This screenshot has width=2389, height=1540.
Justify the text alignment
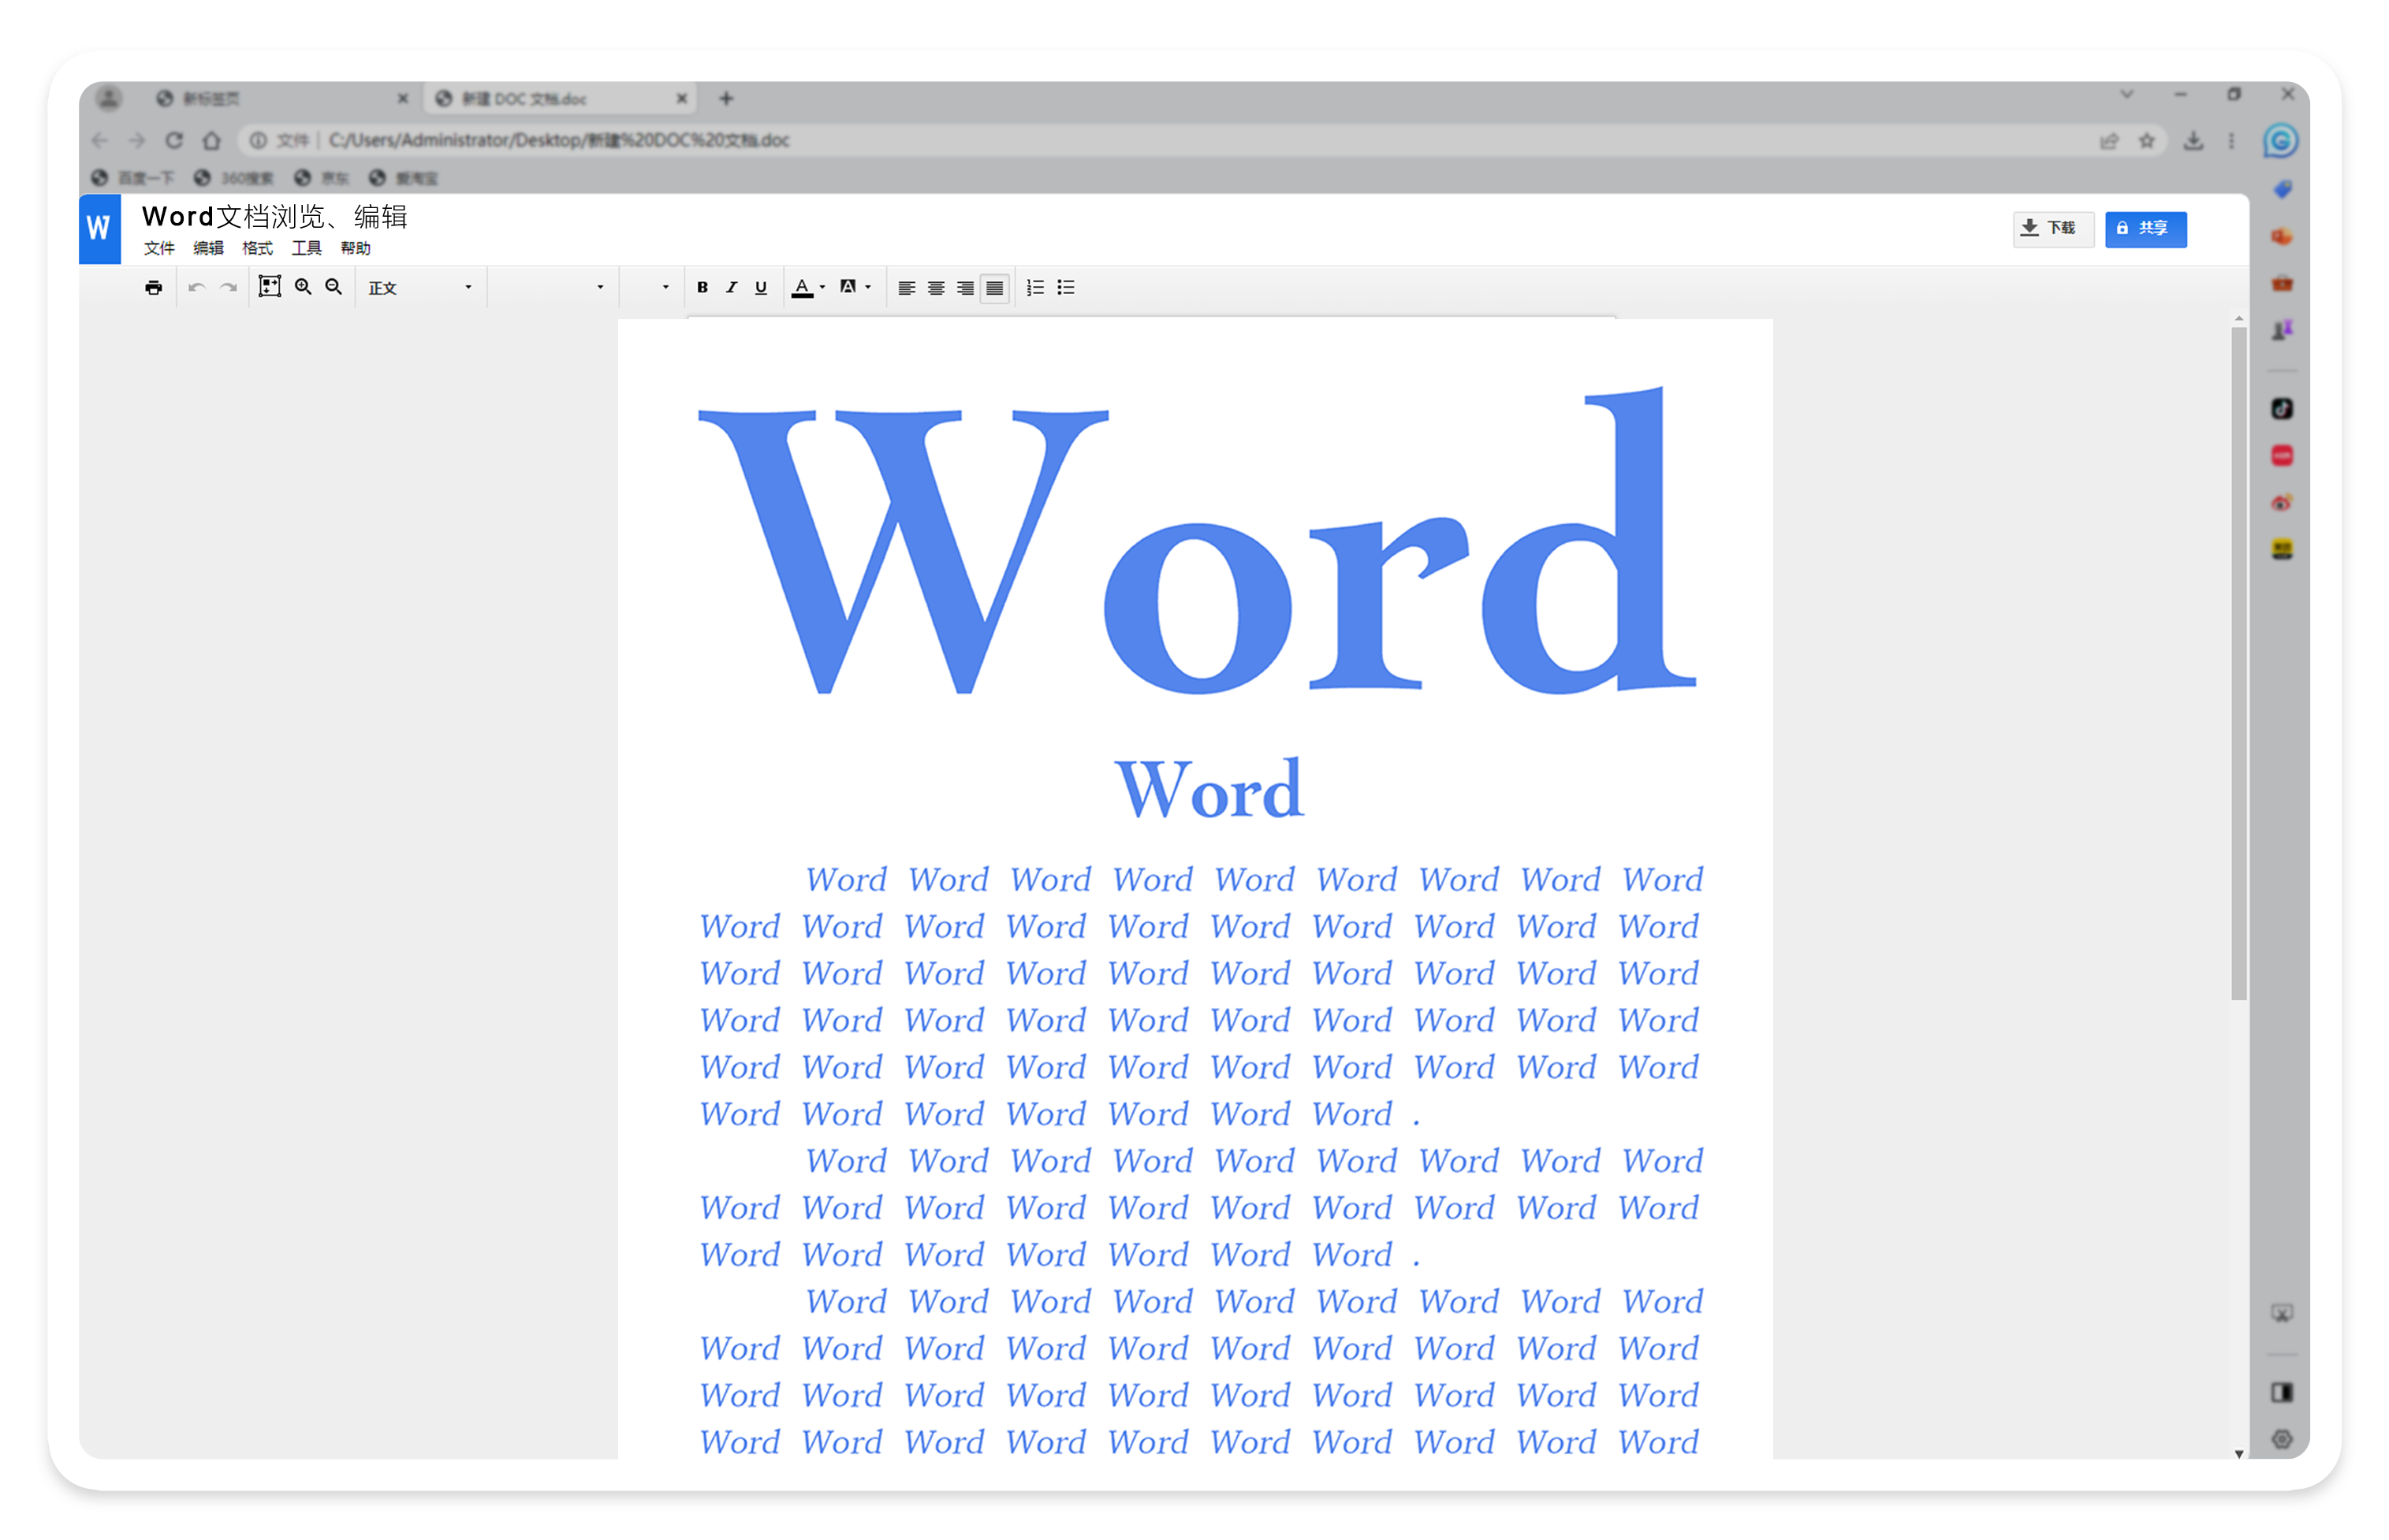click(994, 288)
